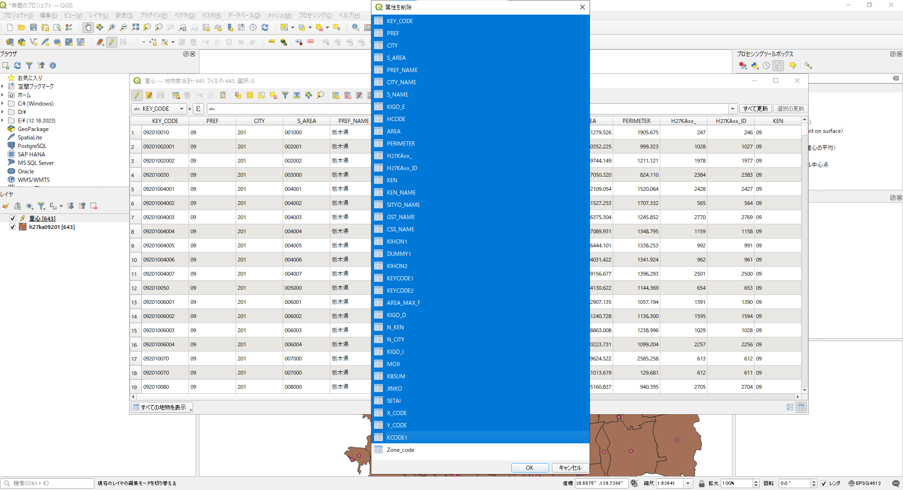Click Remove Layer icon in Layers panel
Image resolution: width=903 pixels, height=490 pixels.
[x=94, y=206]
